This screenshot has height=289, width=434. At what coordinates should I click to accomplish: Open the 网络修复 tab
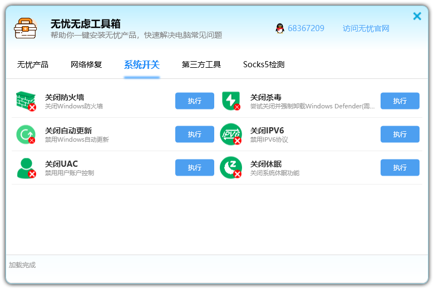tap(86, 64)
